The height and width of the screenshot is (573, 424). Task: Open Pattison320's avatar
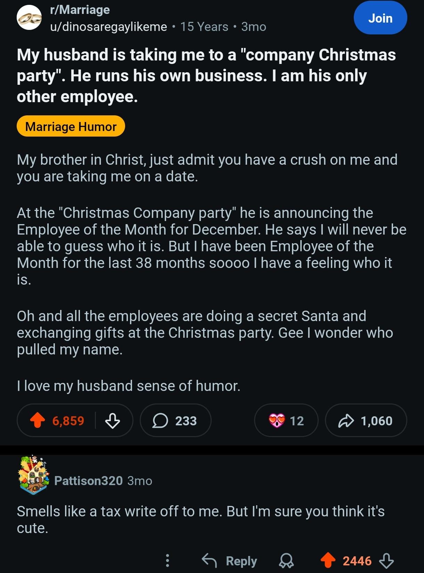tap(33, 475)
